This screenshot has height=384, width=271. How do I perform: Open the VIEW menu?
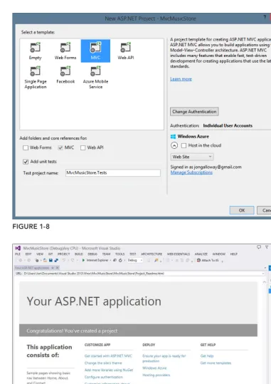(40, 254)
